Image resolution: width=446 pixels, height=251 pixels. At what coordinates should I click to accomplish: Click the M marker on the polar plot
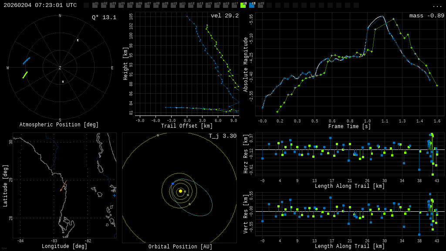tap(63, 82)
